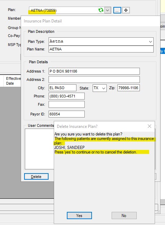
Task: Open the Plan dropdown arrow showing AETNA (73859)
Action: tap(108, 10)
